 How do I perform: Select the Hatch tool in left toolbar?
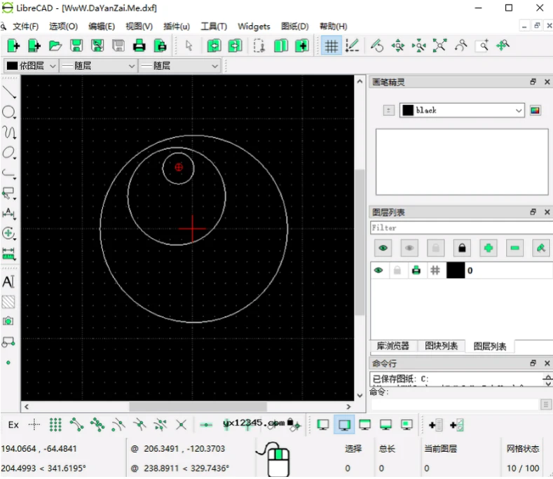8,302
